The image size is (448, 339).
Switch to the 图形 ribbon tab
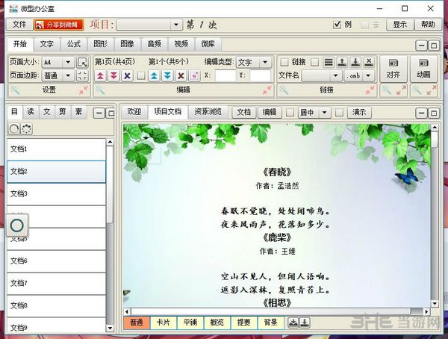[101, 44]
